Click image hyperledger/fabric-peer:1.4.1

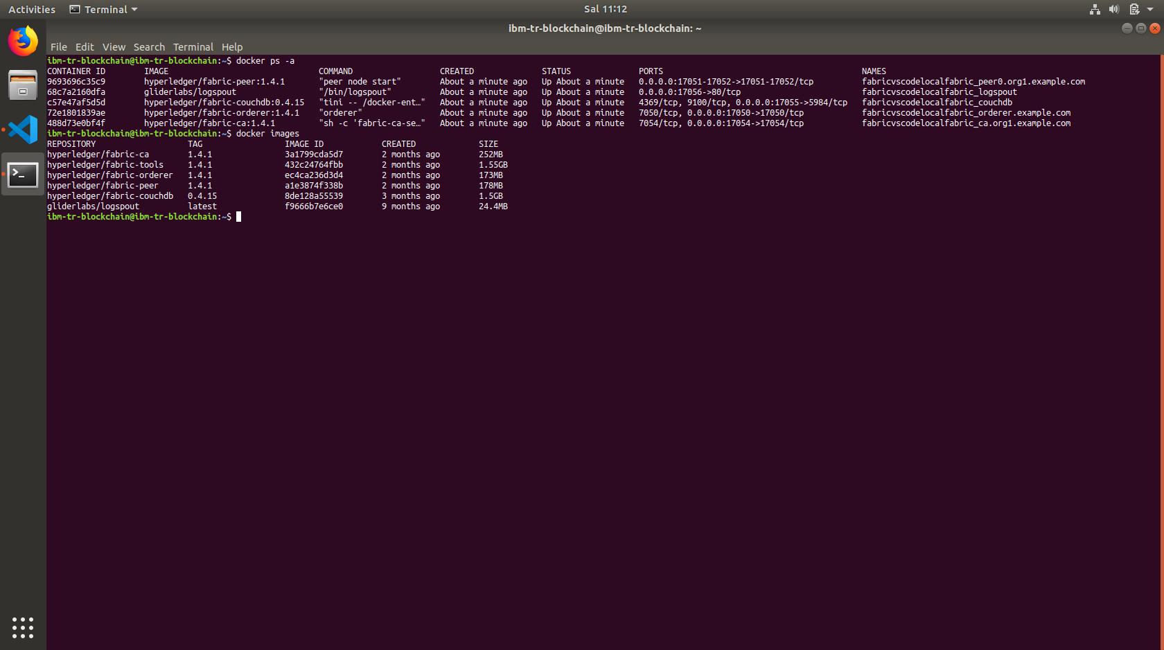(x=214, y=82)
